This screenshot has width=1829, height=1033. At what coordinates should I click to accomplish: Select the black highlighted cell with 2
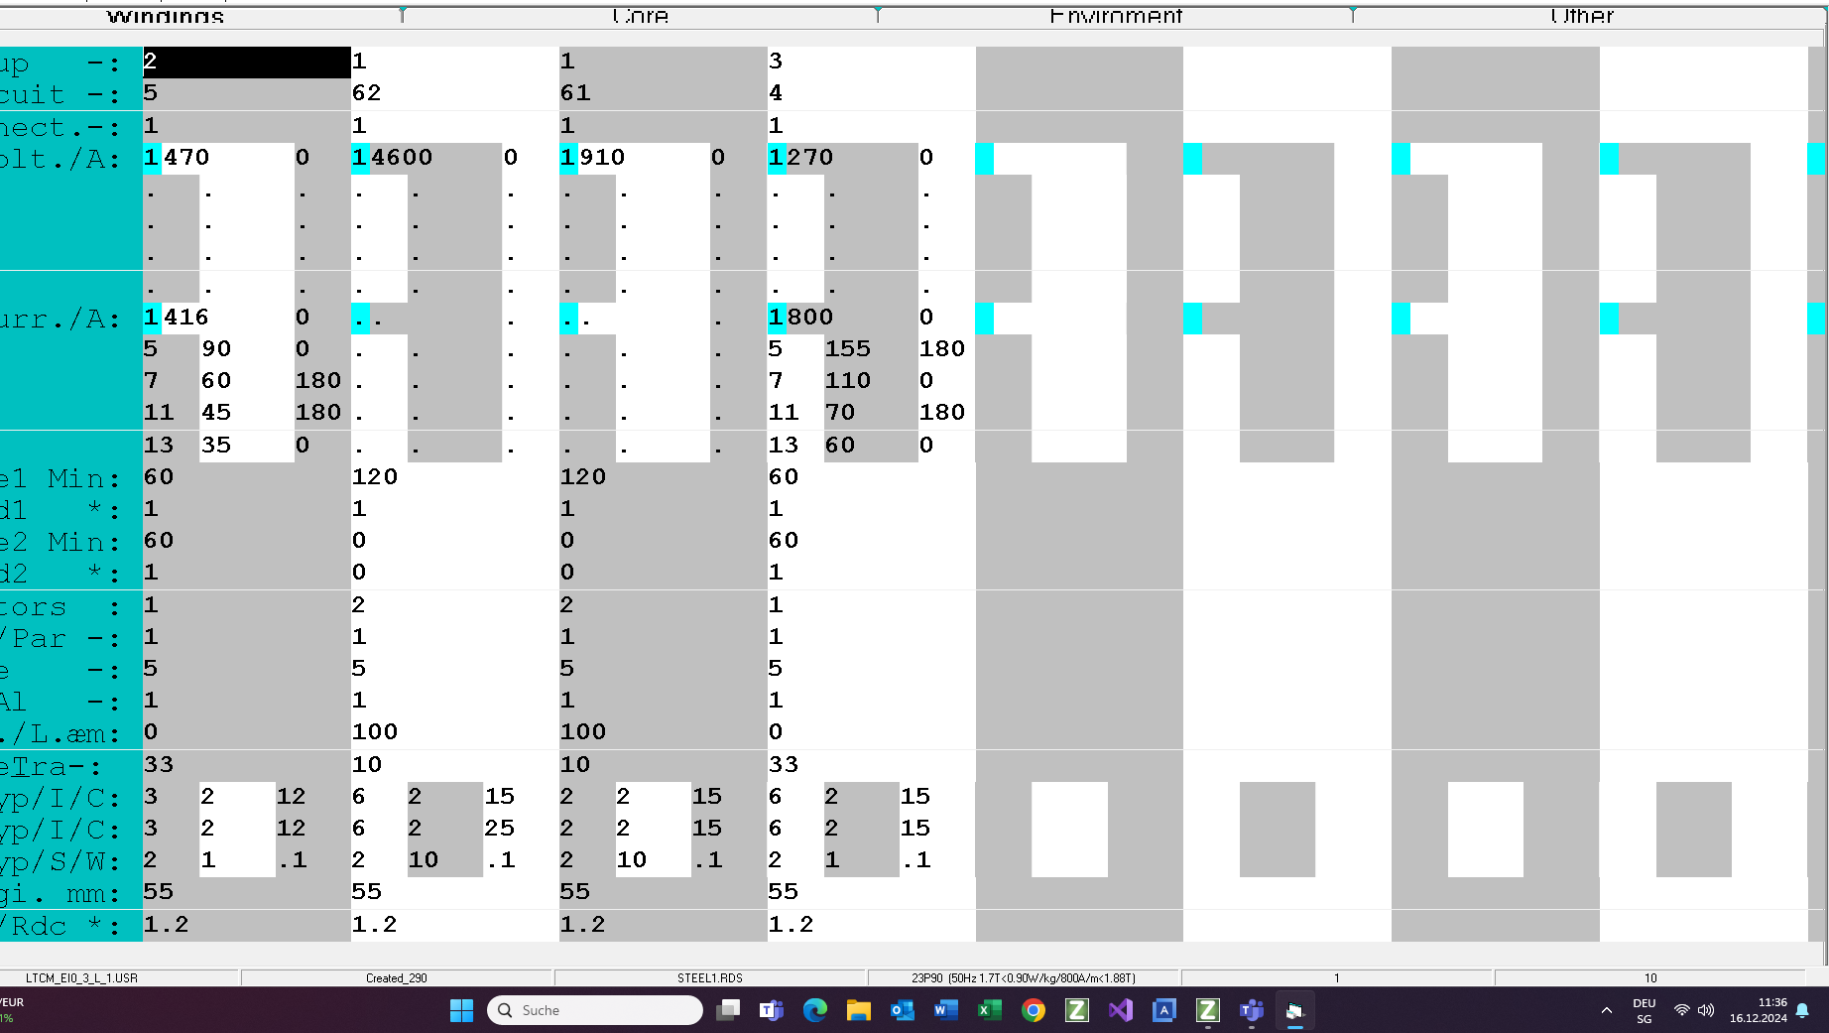tap(247, 62)
